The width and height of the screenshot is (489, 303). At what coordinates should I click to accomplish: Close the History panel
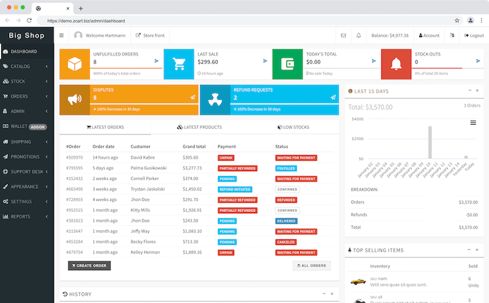tap(332, 294)
